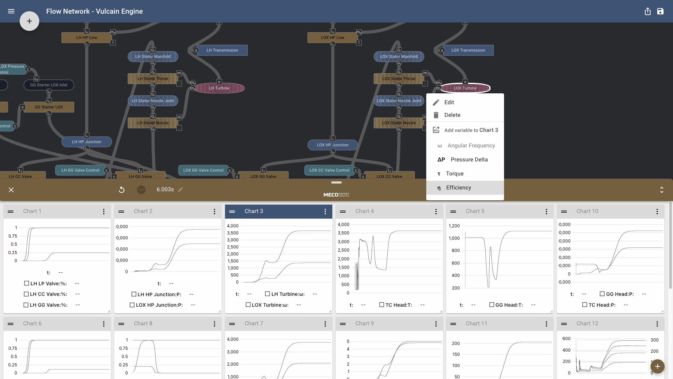Edit simulation time with pencil icon
The height and width of the screenshot is (379, 673).
coord(181,189)
